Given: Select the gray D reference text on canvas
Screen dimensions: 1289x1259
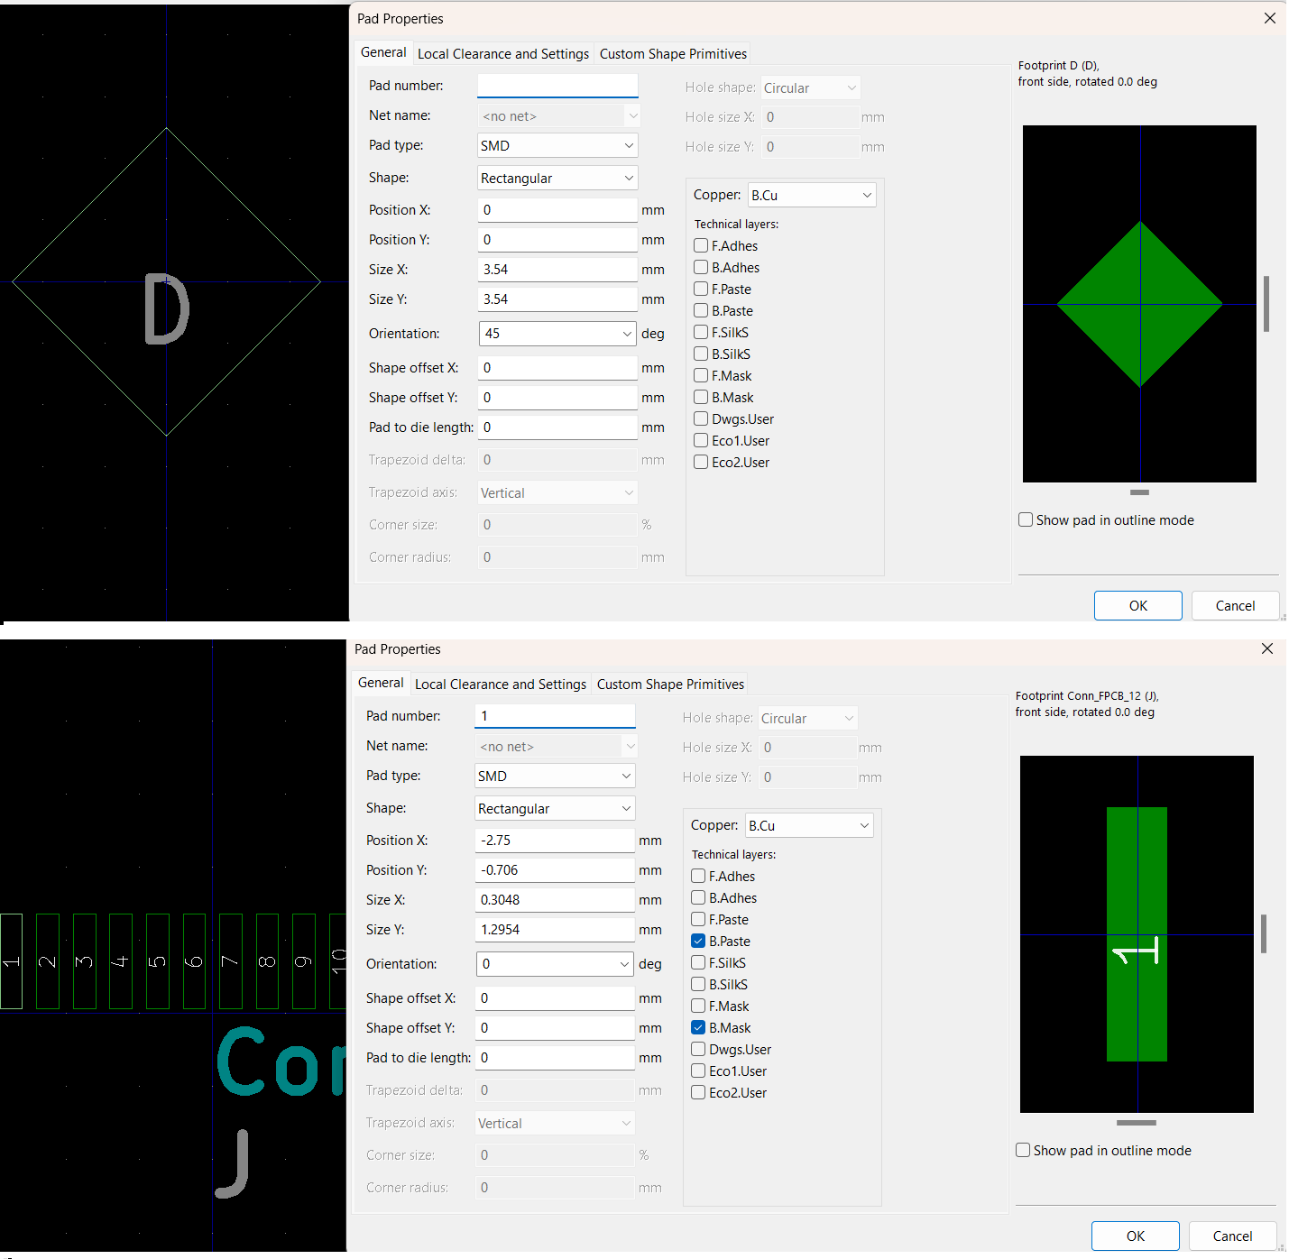Looking at the screenshot, I should (x=166, y=310).
